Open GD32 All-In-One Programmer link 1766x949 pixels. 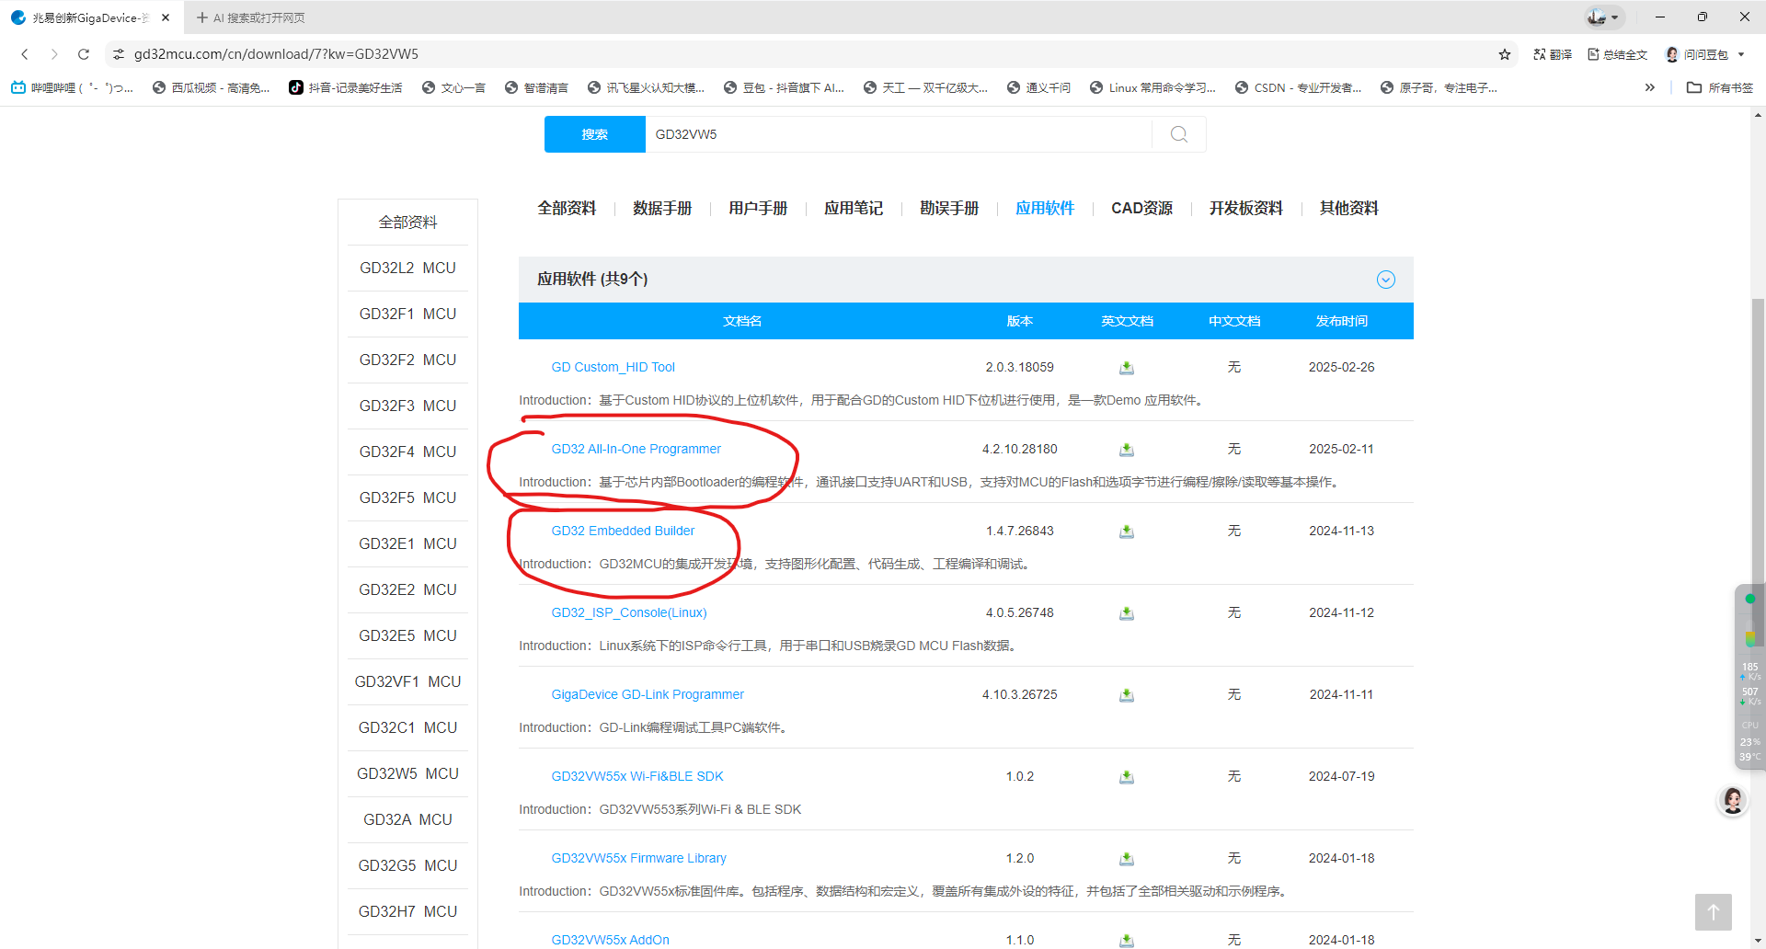pos(636,449)
